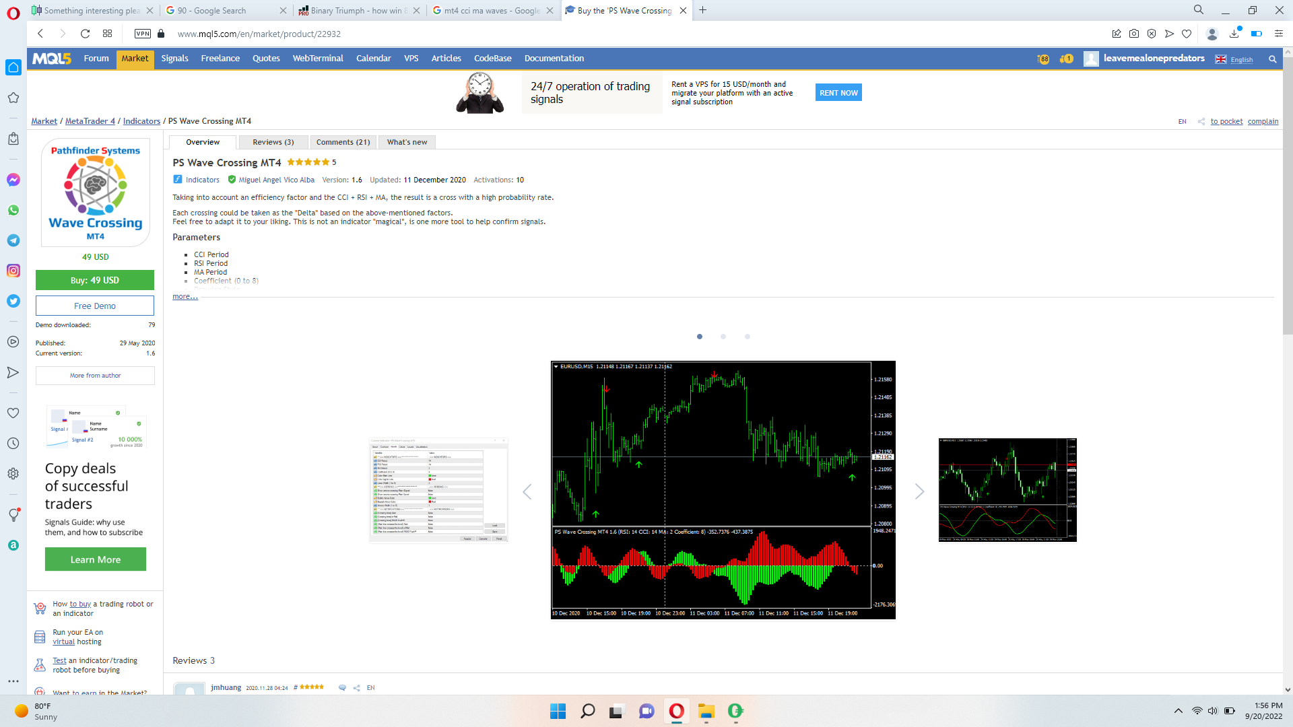
Task: Open browser history clock icon
Action: pos(13,444)
